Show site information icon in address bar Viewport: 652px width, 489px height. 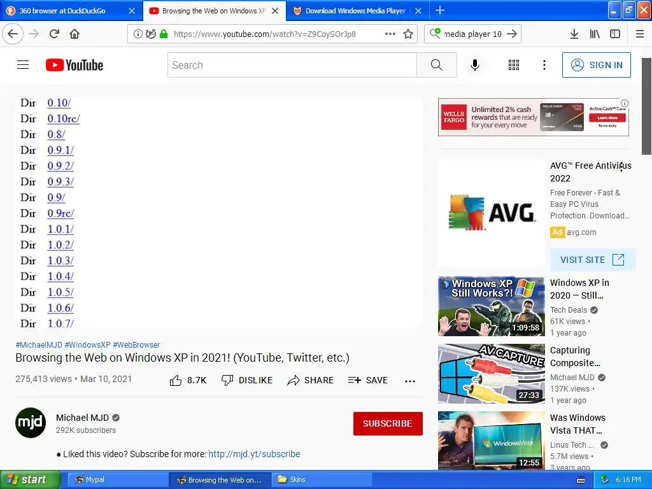(x=138, y=34)
